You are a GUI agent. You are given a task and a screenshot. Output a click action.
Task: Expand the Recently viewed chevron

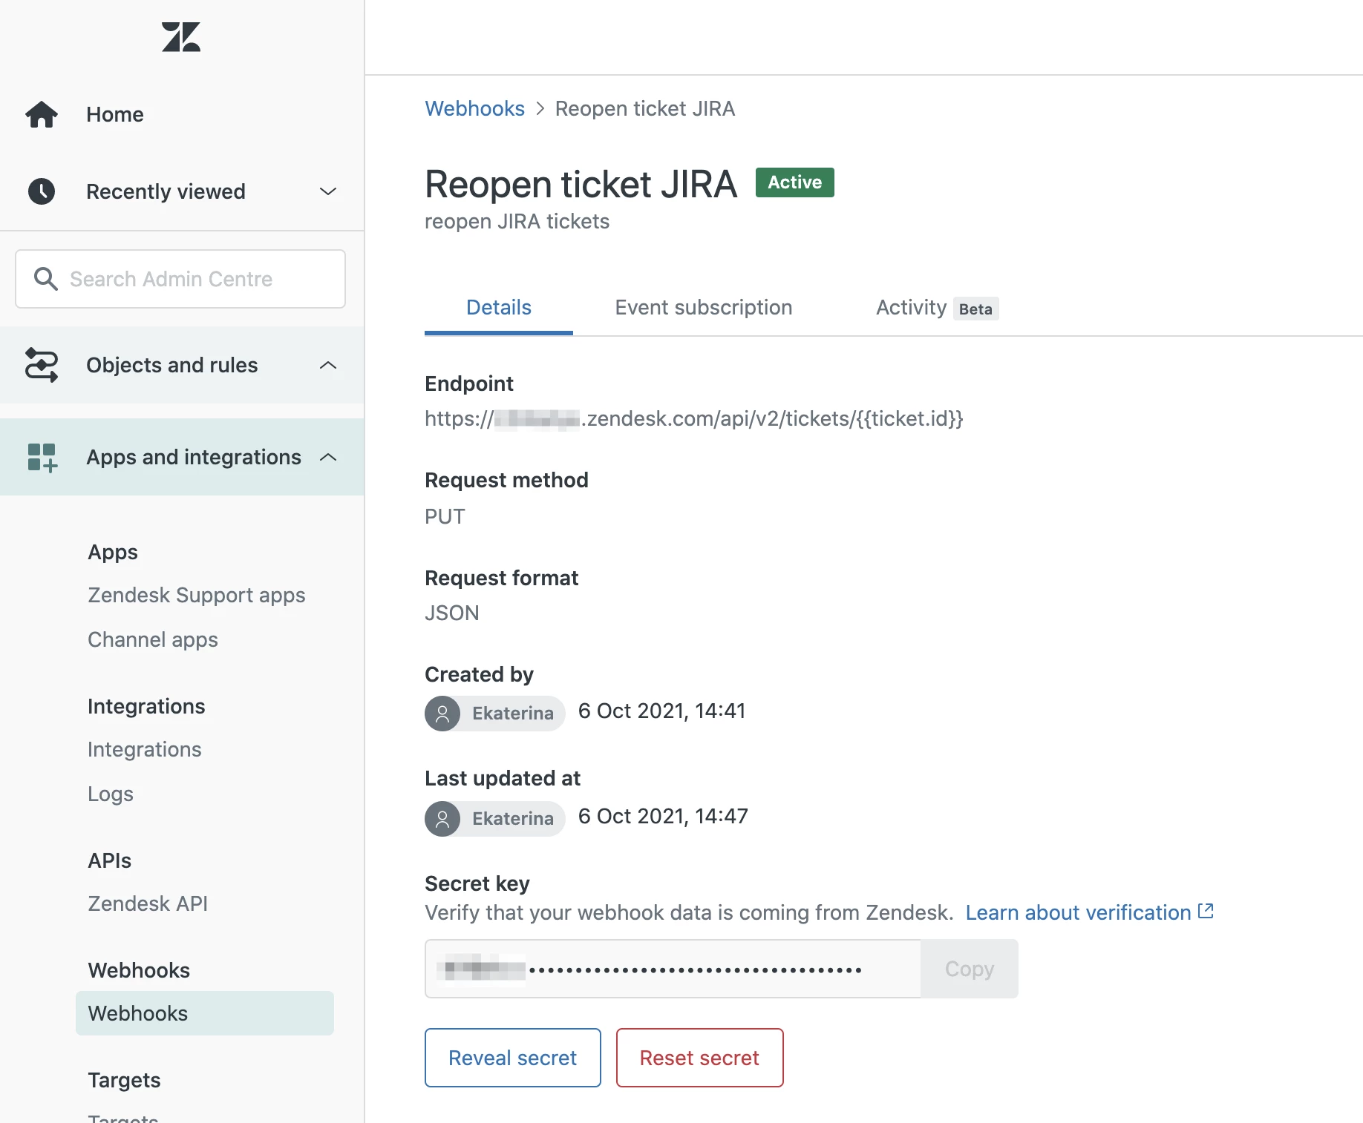[328, 191]
